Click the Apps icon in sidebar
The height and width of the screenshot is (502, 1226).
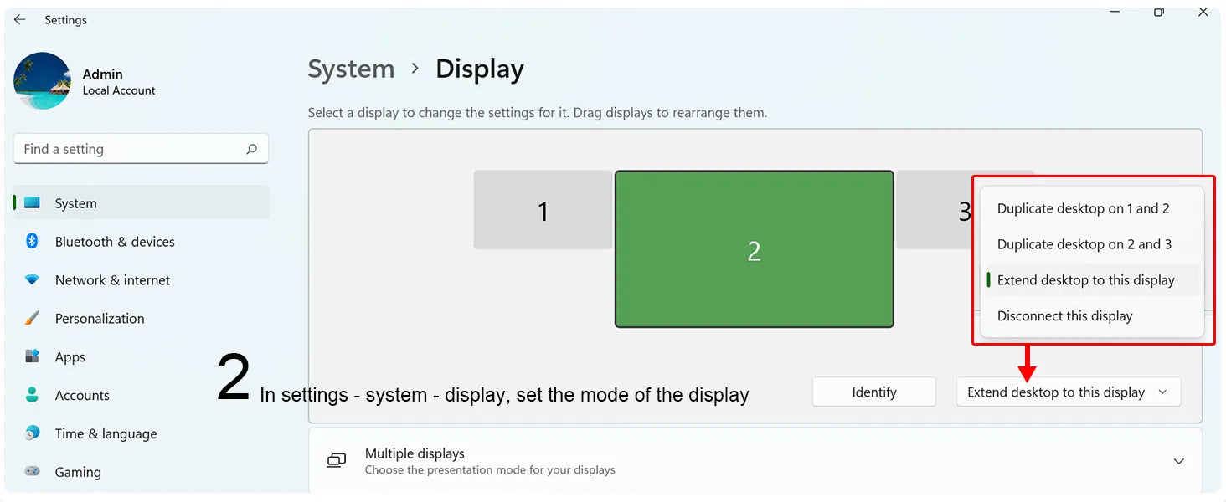(33, 356)
